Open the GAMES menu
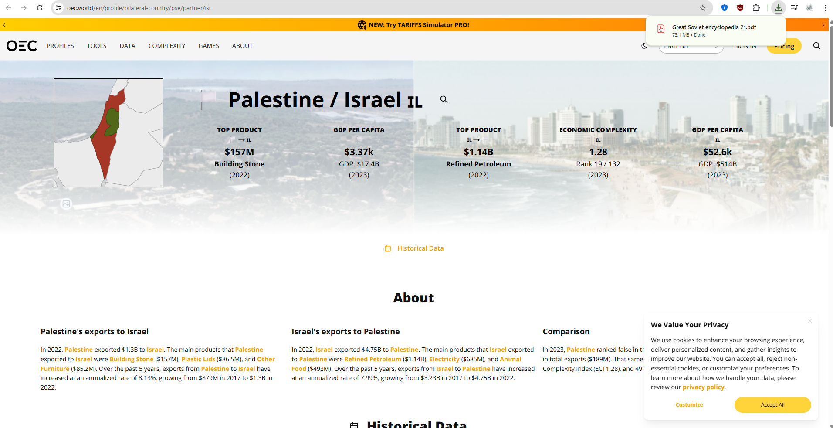The height and width of the screenshot is (428, 833). [x=209, y=46]
